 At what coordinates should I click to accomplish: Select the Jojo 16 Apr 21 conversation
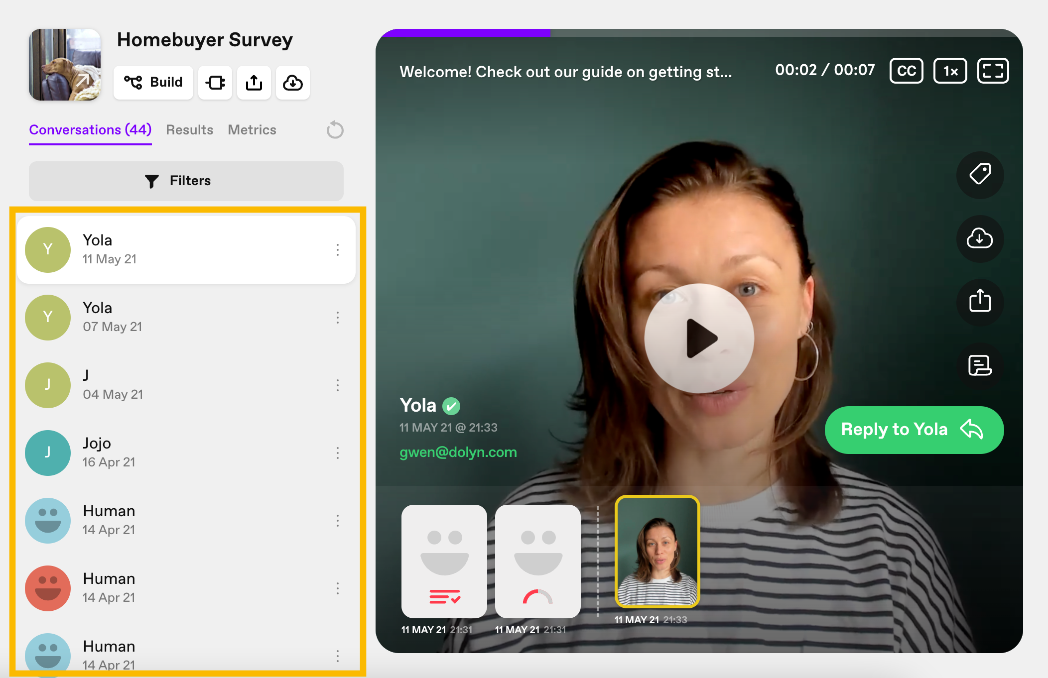click(x=186, y=453)
